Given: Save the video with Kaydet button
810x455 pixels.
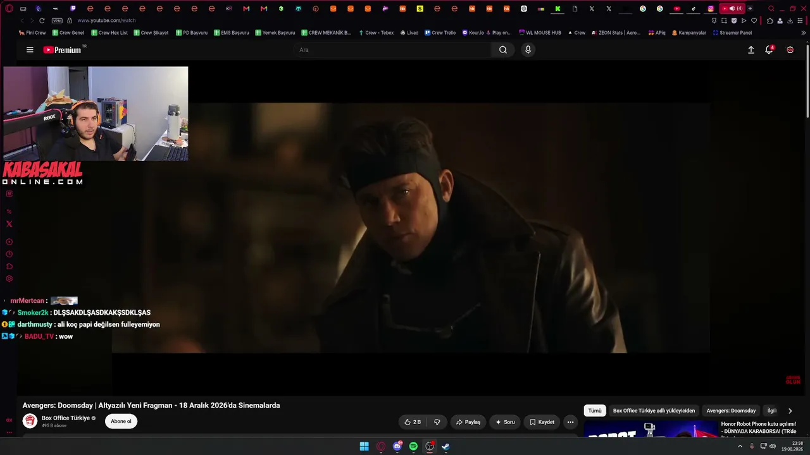Looking at the screenshot, I should pos(542,422).
